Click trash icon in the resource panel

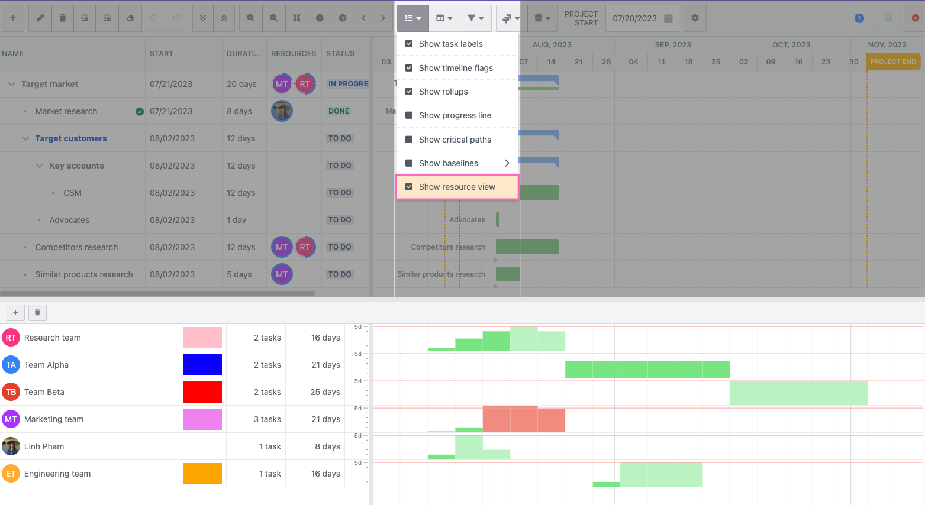37,312
